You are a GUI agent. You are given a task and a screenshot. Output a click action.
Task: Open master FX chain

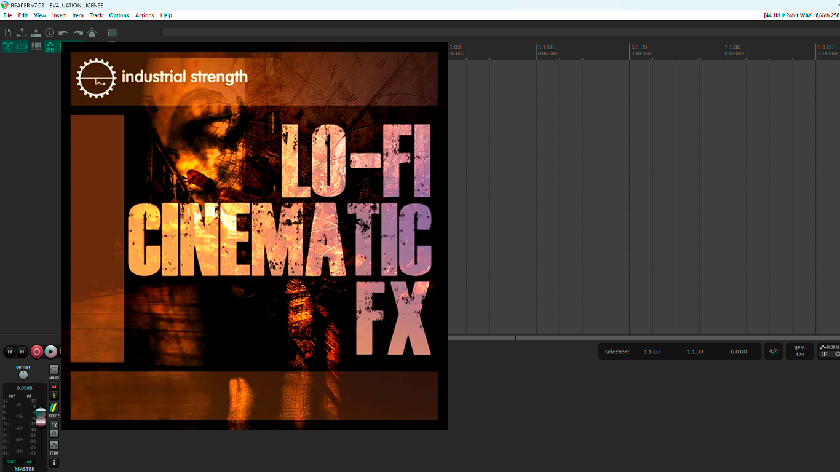pos(54,425)
